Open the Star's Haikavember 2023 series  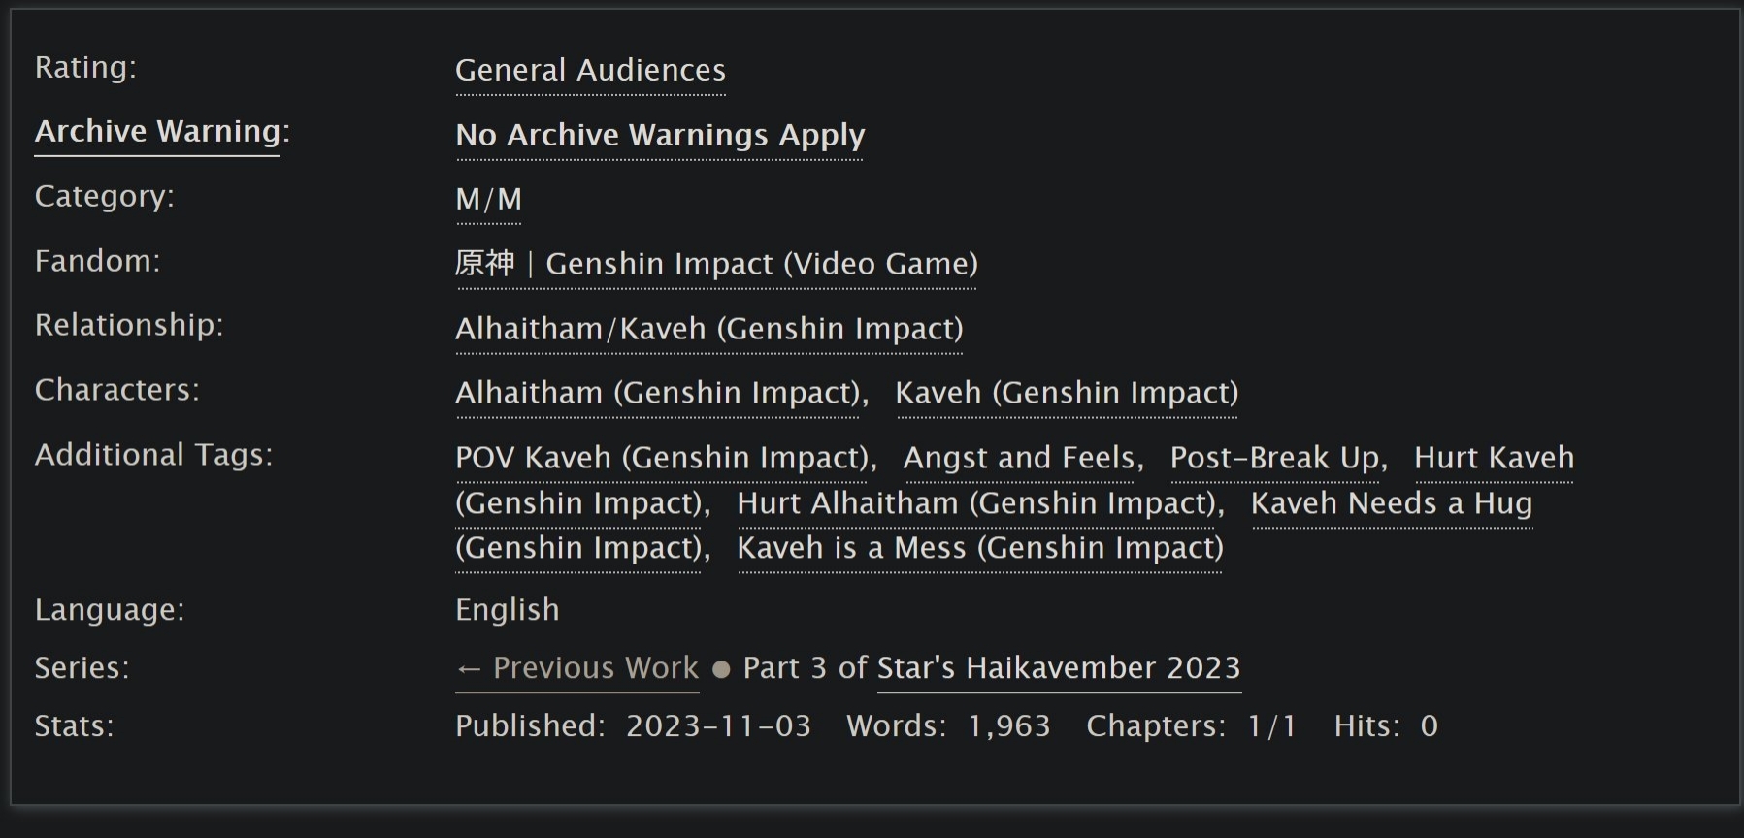pos(1059,668)
